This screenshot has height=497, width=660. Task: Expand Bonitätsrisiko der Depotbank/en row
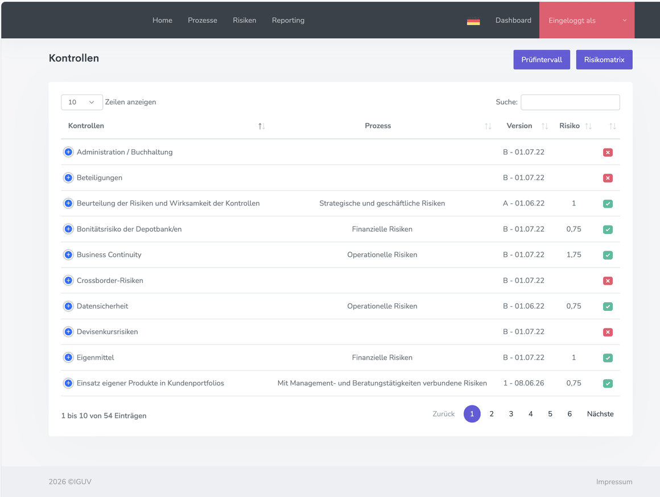pyautogui.click(x=68, y=229)
